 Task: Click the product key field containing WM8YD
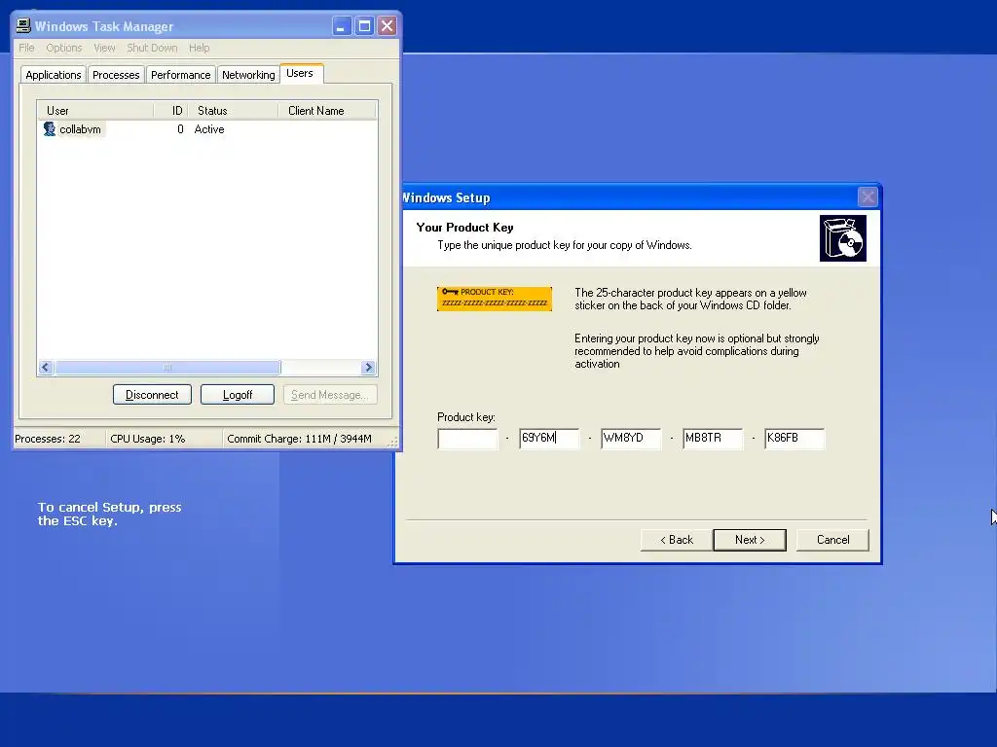(x=631, y=439)
